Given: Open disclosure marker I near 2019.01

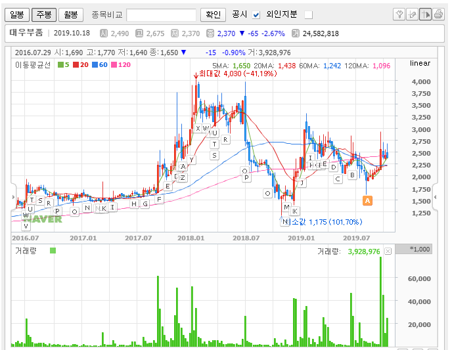Looking at the screenshot, I should pyautogui.click(x=310, y=158).
